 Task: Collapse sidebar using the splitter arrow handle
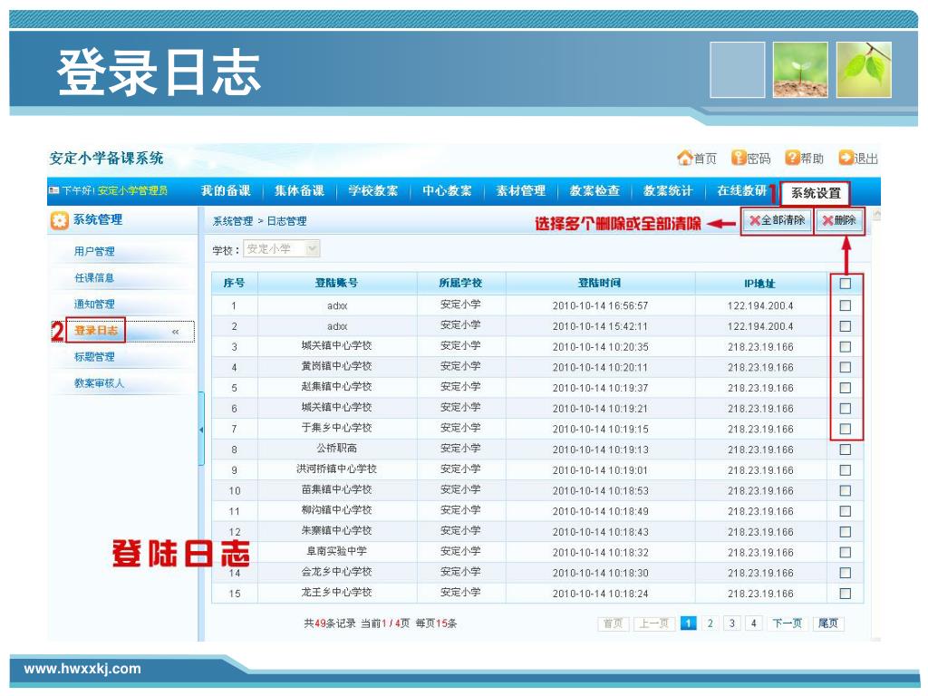pyautogui.click(x=201, y=429)
